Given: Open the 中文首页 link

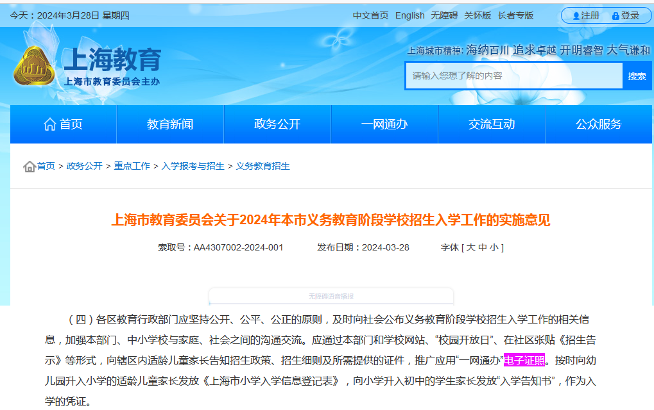Looking at the screenshot, I should [371, 15].
